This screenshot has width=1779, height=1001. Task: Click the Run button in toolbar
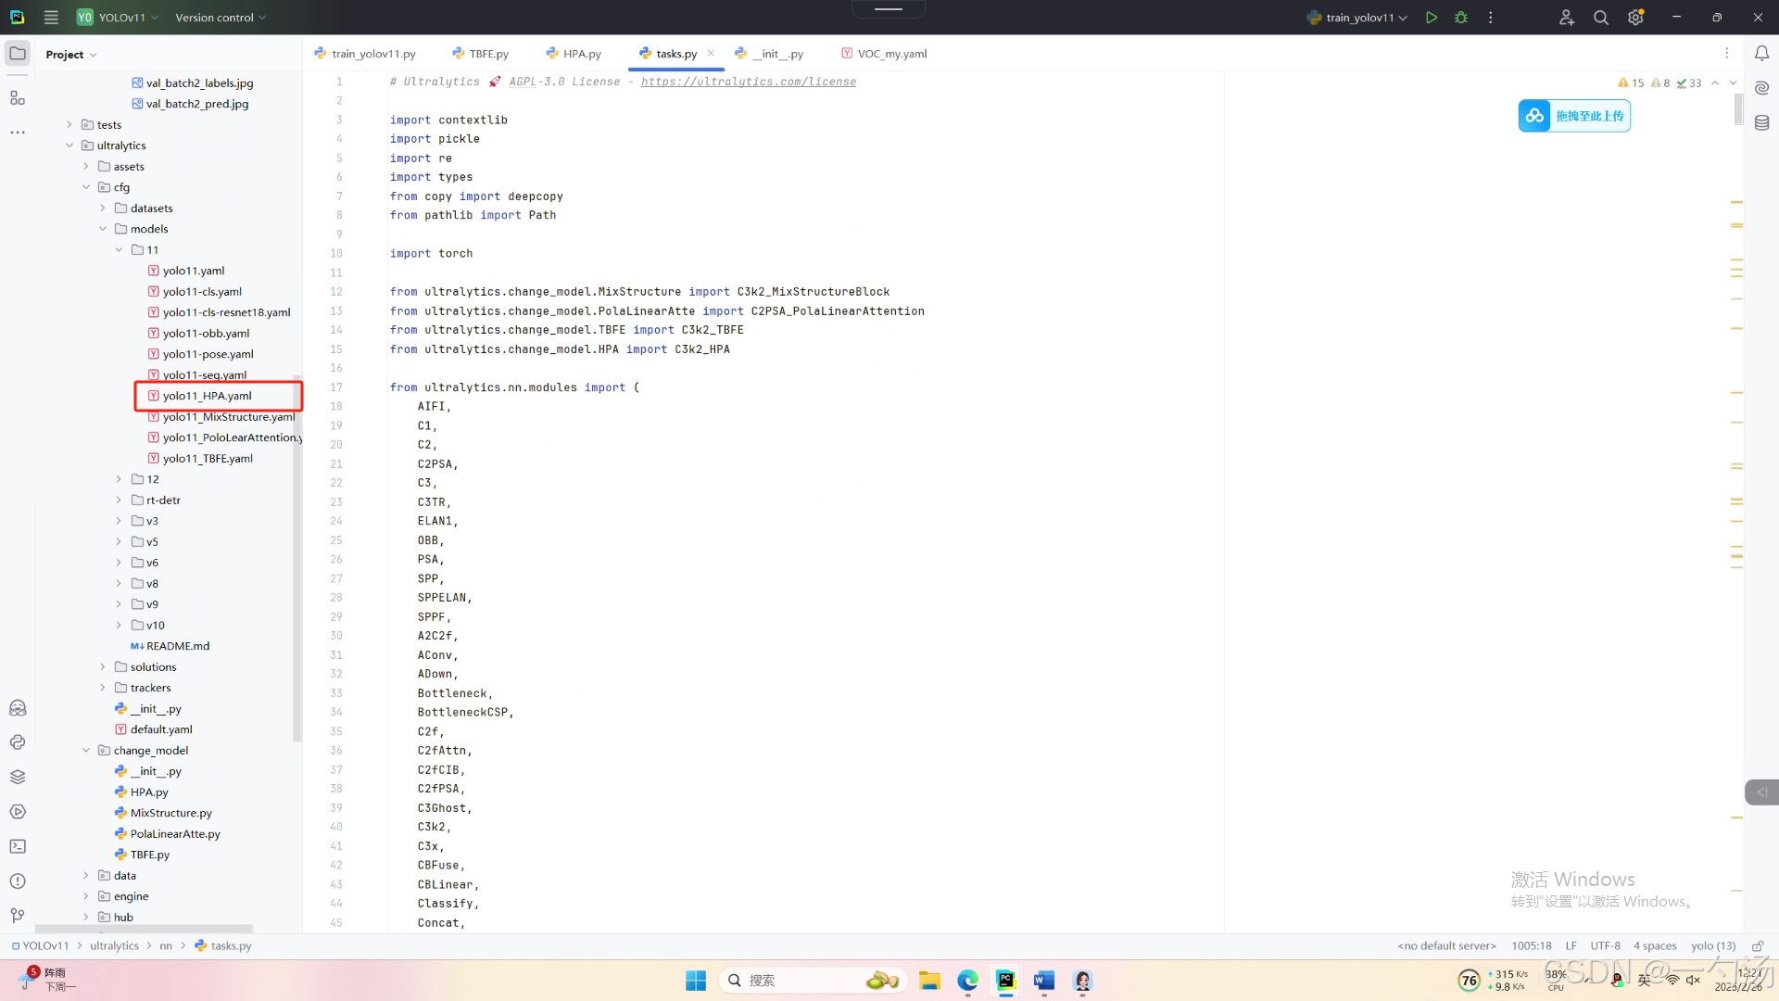[1432, 18]
